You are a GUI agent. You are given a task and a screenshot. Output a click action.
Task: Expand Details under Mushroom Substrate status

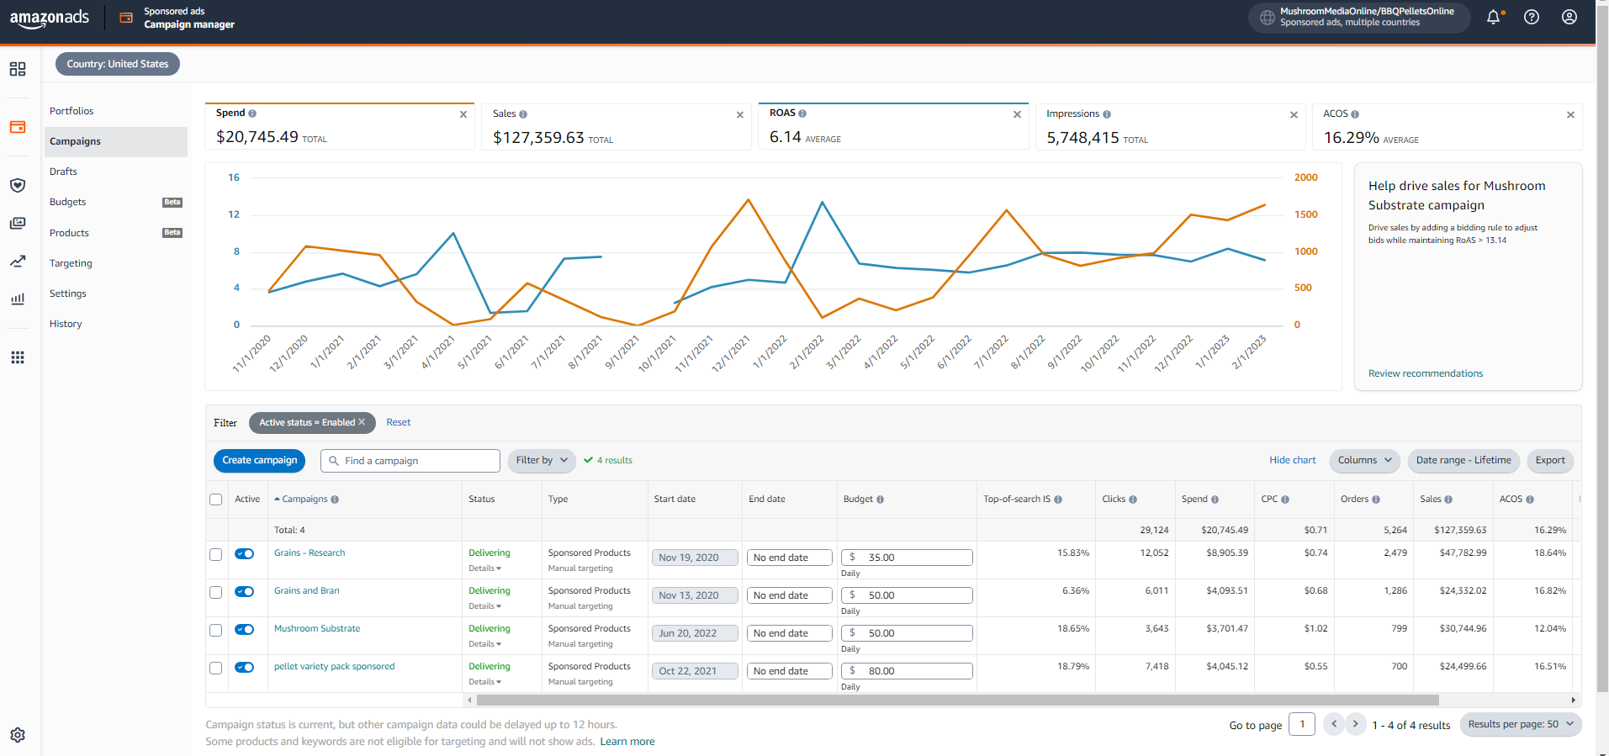click(485, 644)
